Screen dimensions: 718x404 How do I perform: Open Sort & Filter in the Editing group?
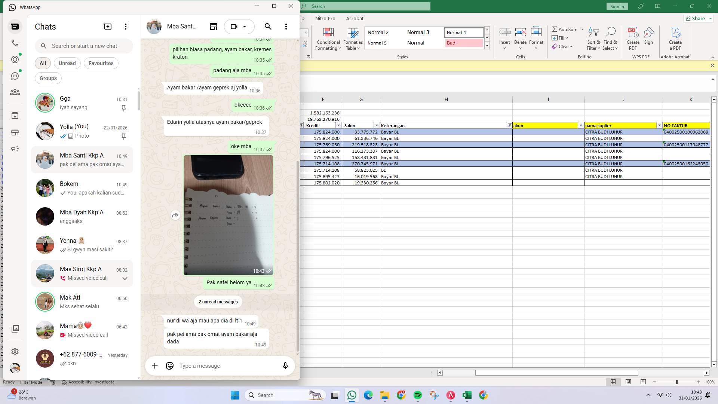pyautogui.click(x=593, y=39)
